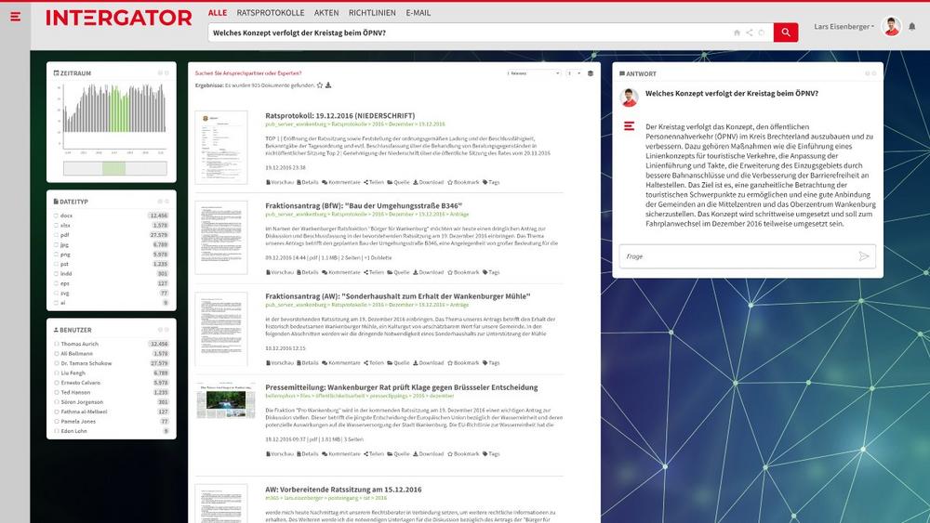Bookmark the Umgehungsstraße B346 Fraktionsantrag
The width and height of the screenshot is (930, 523).
(463, 272)
